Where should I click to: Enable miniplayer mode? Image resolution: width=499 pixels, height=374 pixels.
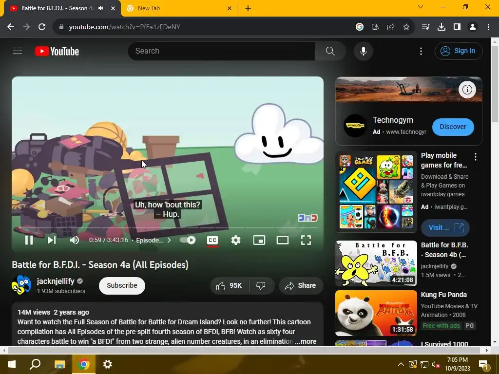pyautogui.click(x=259, y=240)
